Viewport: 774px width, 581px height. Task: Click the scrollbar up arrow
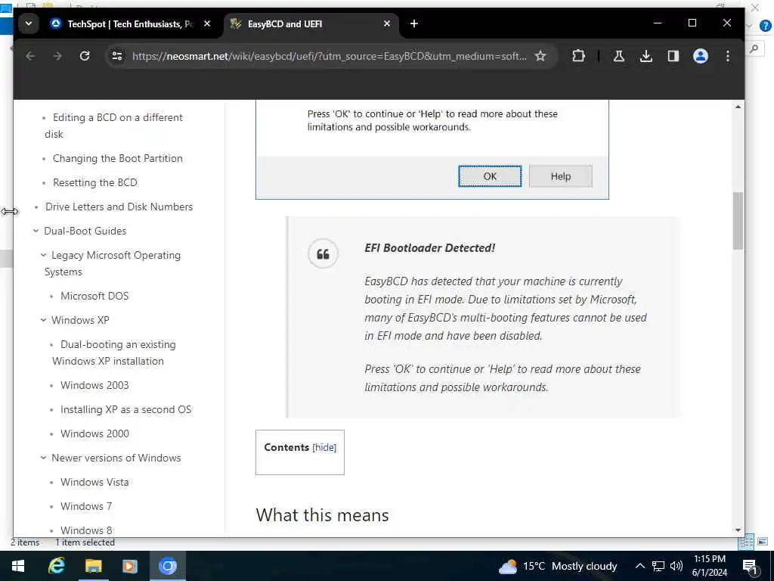(x=738, y=107)
